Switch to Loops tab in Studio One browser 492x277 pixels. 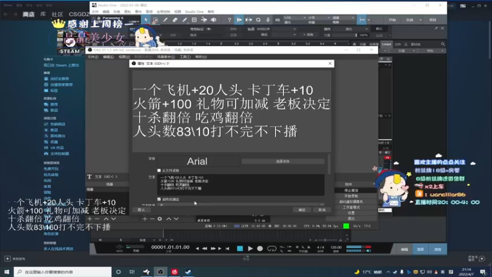[386, 44]
